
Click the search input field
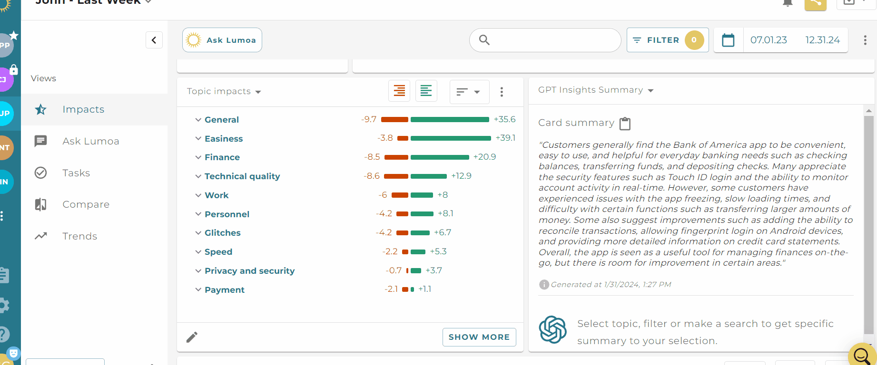[x=545, y=40]
